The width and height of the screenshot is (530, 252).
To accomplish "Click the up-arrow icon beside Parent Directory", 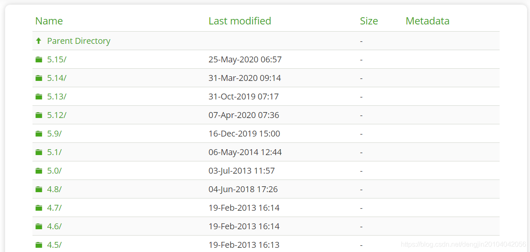I will (x=38, y=41).
